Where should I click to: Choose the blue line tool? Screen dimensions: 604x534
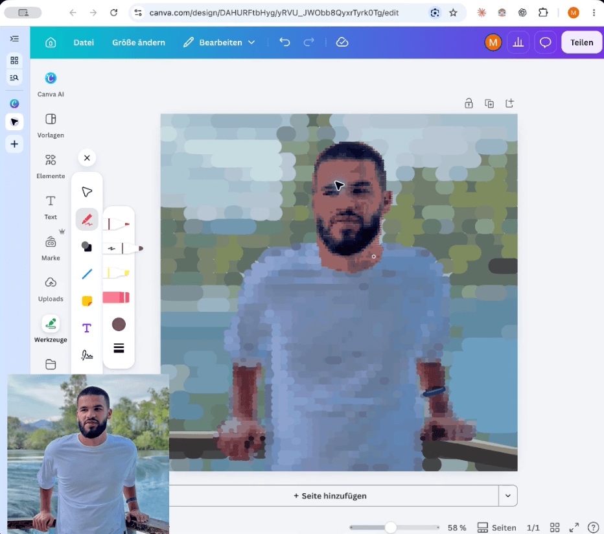click(x=87, y=274)
